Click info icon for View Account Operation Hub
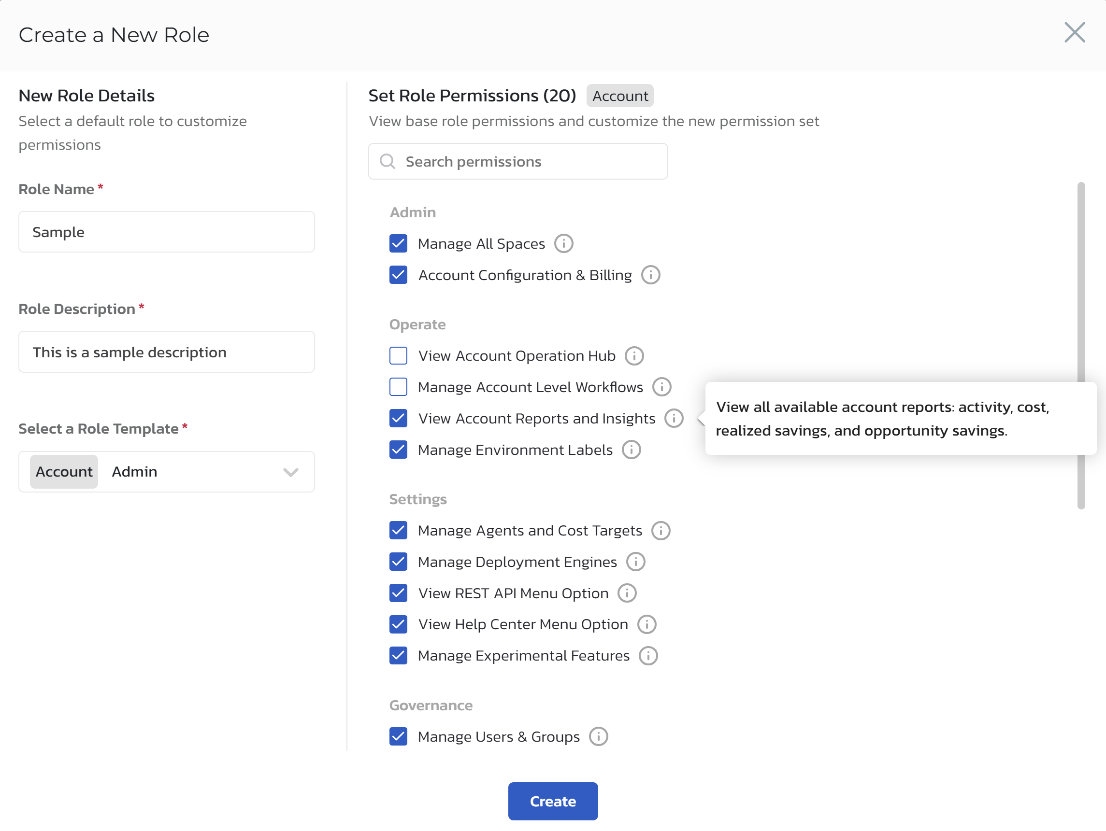Viewport: 1106px width, 831px height. (634, 356)
